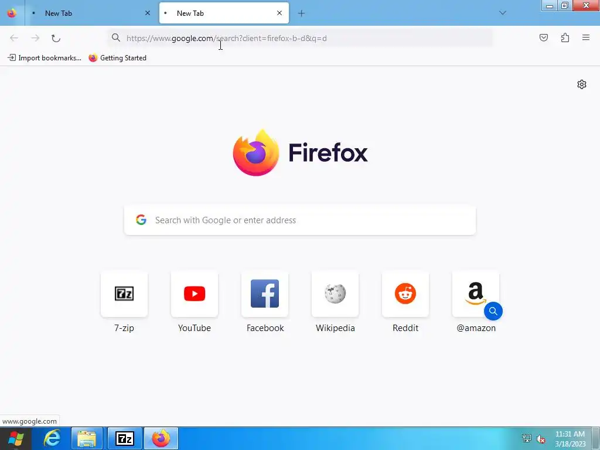The image size is (600, 450).
Task: Open the YouTube shortcut tile
Action: click(195, 294)
